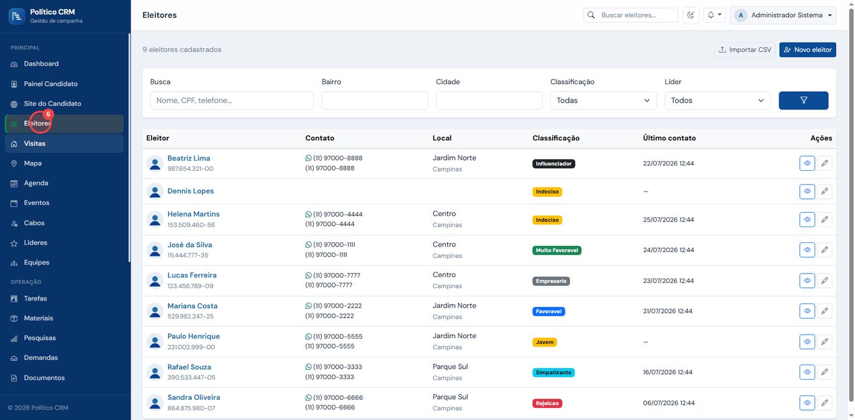The width and height of the screenshot is (855, 420).
Task: Expand the Classificação Todas dropdown
Action: [603, 101]
